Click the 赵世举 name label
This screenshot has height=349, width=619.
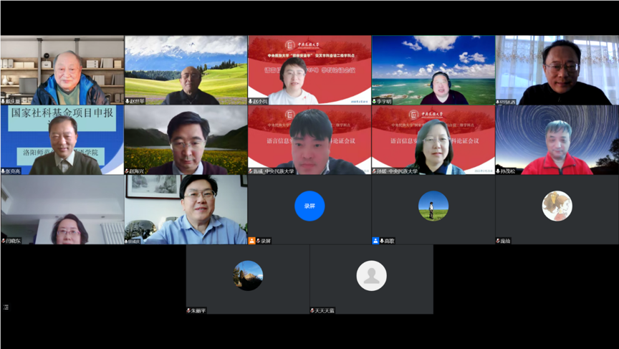(x=138, y=102)
